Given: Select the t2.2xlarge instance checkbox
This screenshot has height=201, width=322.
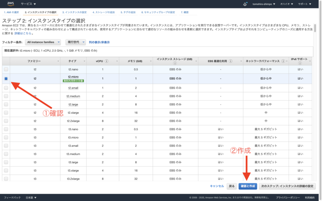Looking at the screenshot, I should (6, 121).
